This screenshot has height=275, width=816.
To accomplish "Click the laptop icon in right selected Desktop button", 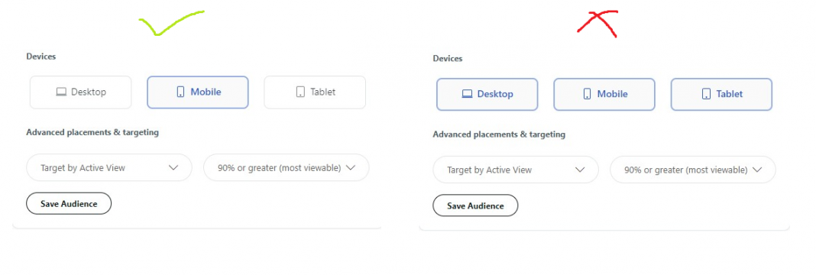I will [x=468, y=94].
